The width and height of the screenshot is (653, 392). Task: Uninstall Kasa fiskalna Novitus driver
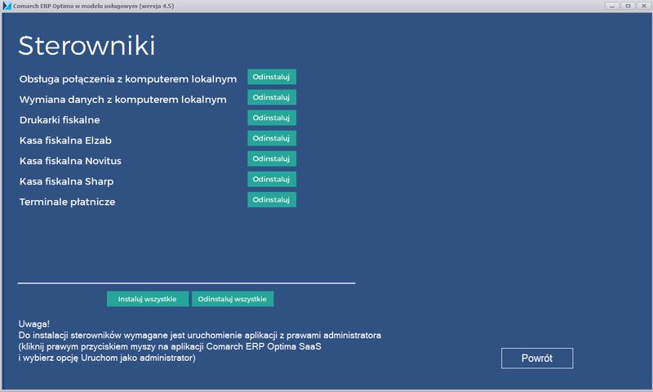click(272, 158)
